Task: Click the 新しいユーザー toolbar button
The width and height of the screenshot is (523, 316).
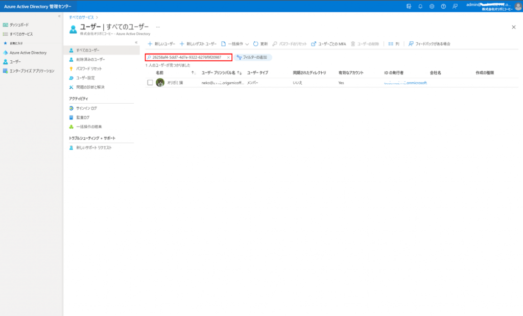Action: 161,44
